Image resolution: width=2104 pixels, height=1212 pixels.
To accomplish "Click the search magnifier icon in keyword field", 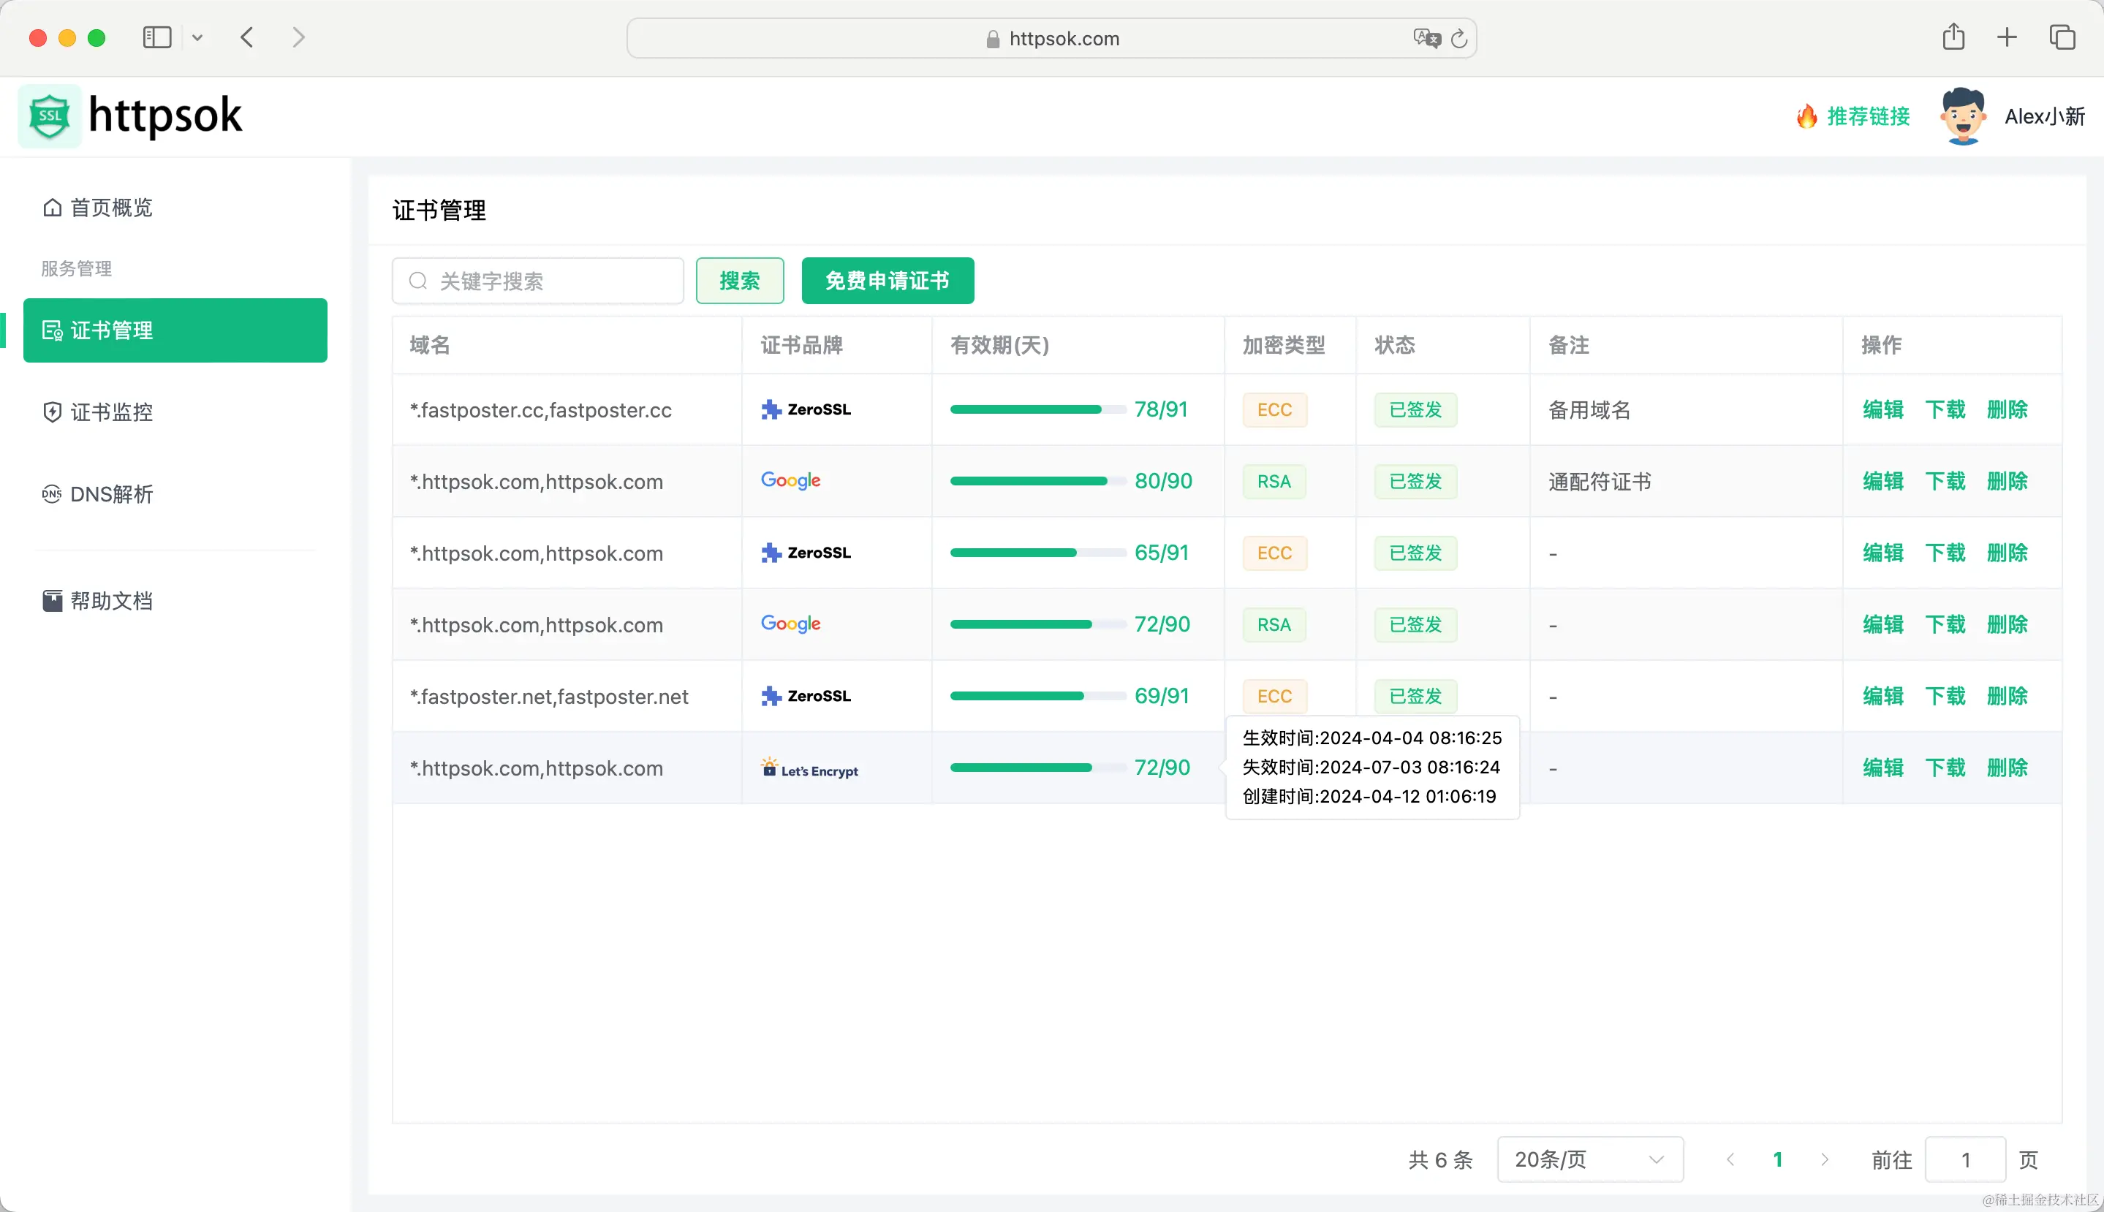I will pyautogui.click(x=419, y=281).
